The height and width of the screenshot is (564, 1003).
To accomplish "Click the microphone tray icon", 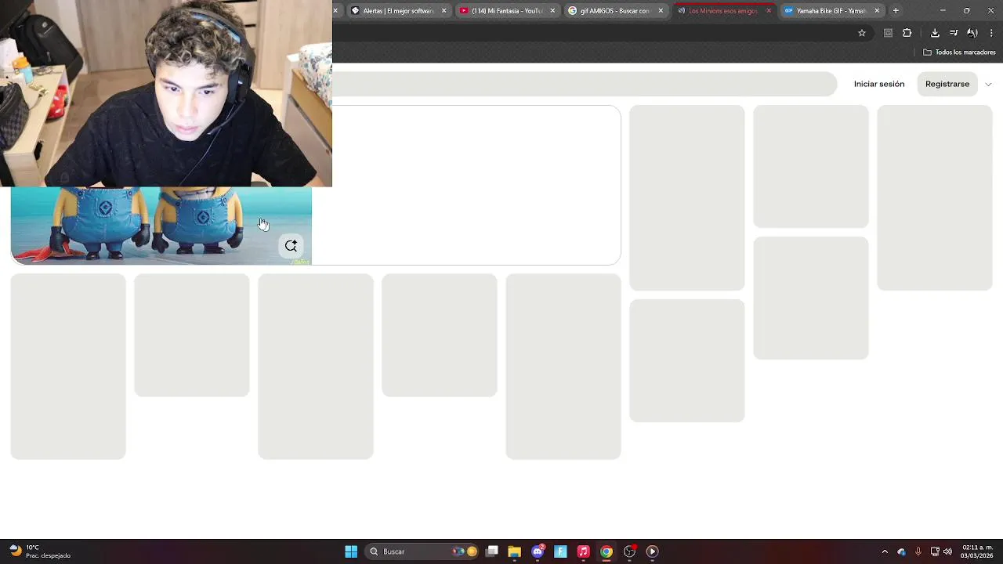I will coord(918,551).
